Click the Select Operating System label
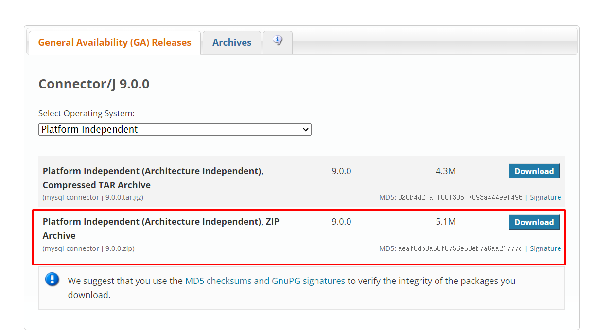The height and width of the screenshot is (336, 595). (87, 113)
